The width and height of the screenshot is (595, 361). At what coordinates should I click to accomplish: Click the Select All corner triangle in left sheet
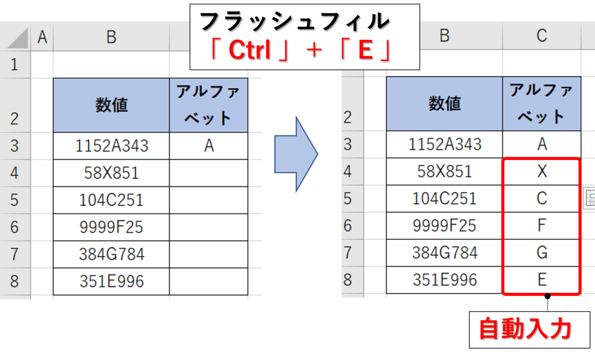[x=18, y=37]
